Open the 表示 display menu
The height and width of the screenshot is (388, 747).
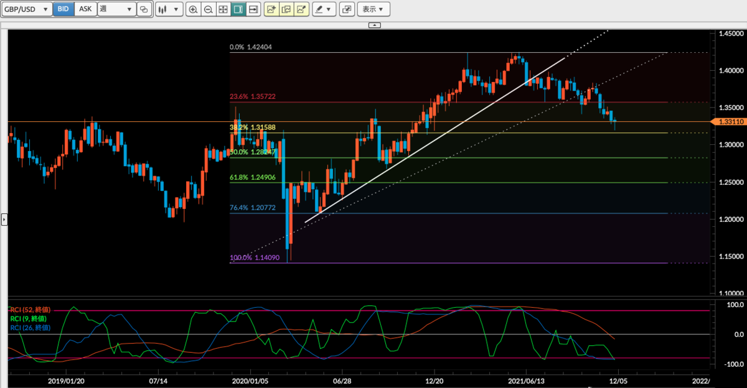[x=373, y=9]
